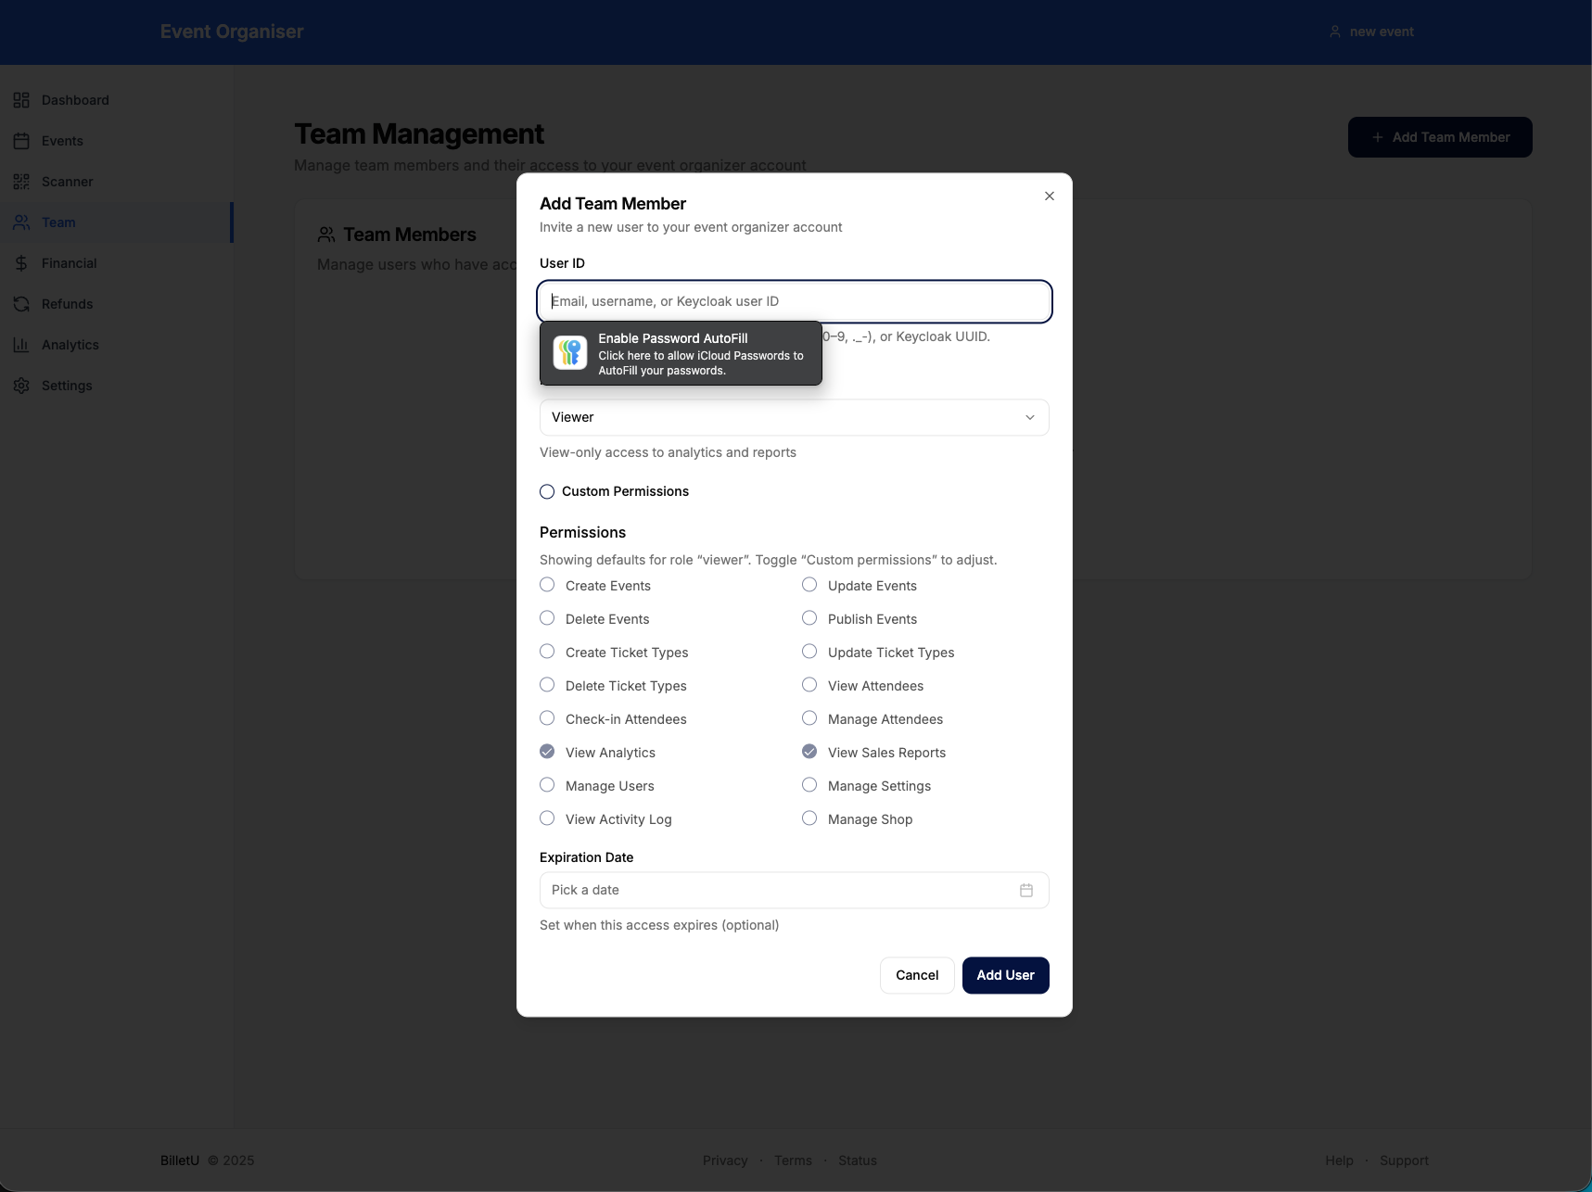Check the Manage Shop permission

(809, 818)
